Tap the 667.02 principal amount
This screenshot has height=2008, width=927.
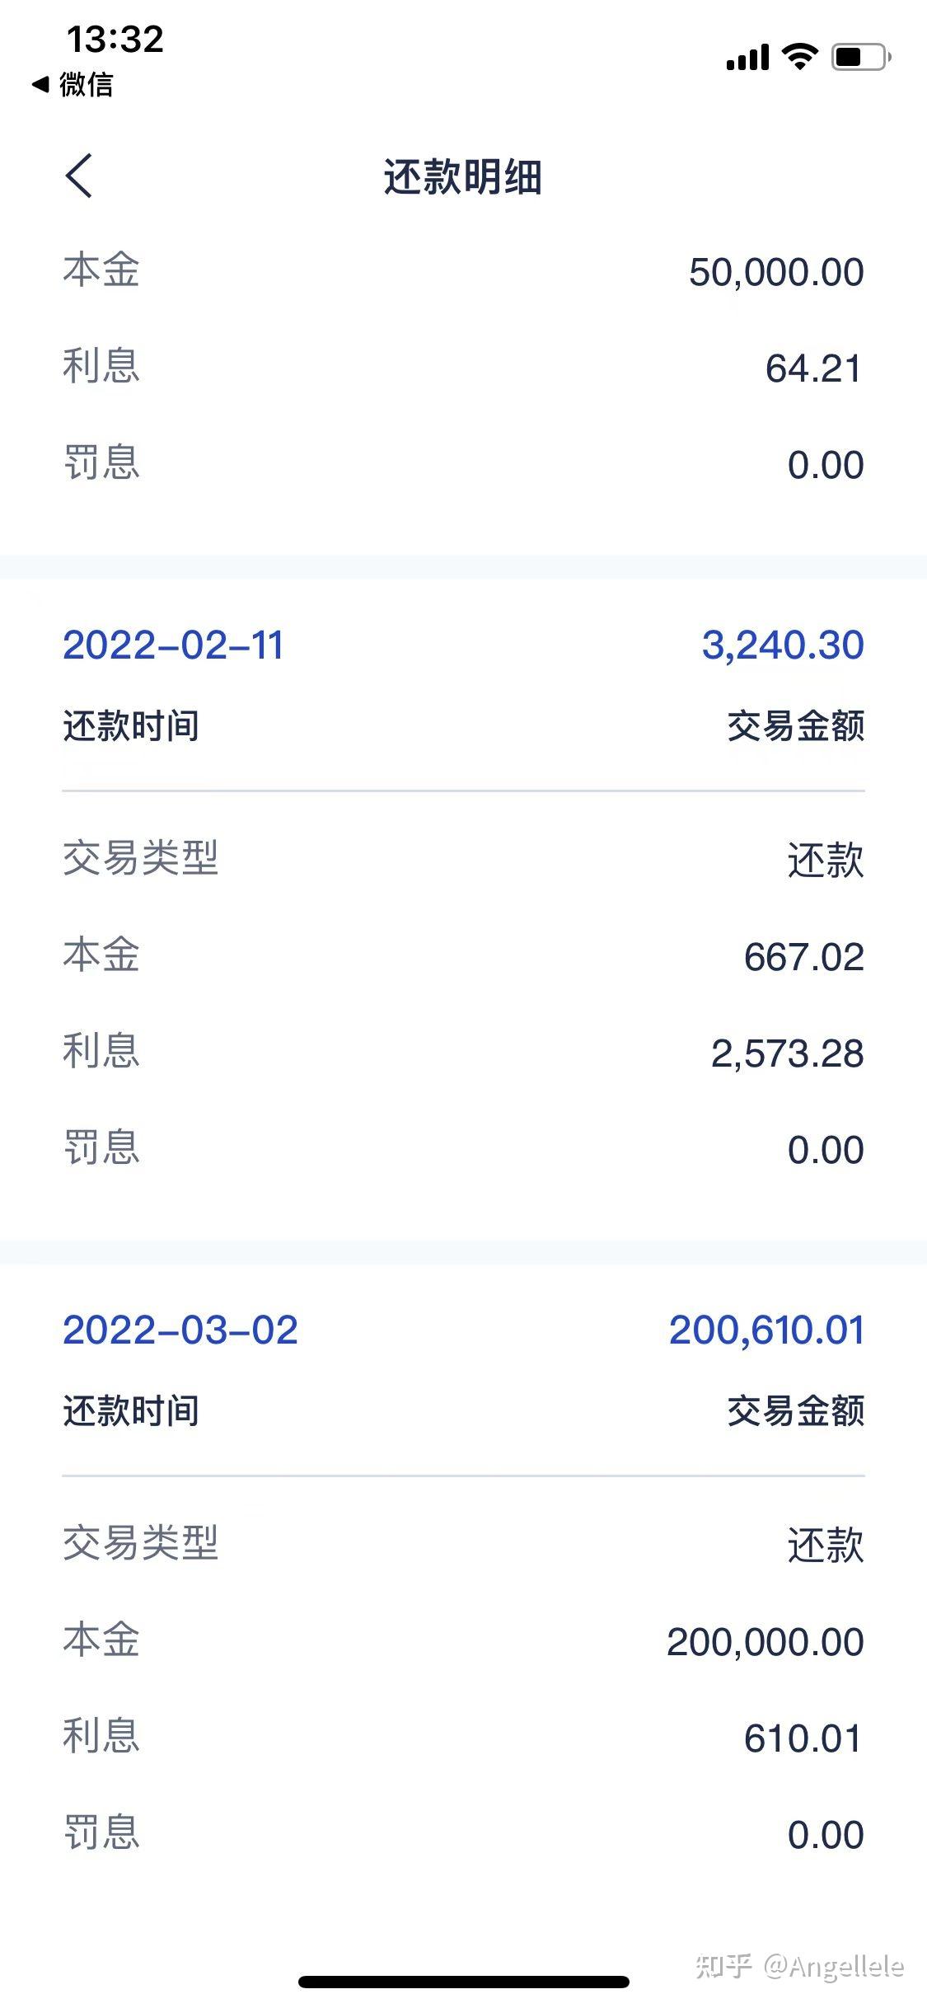(x=803, y=957)
